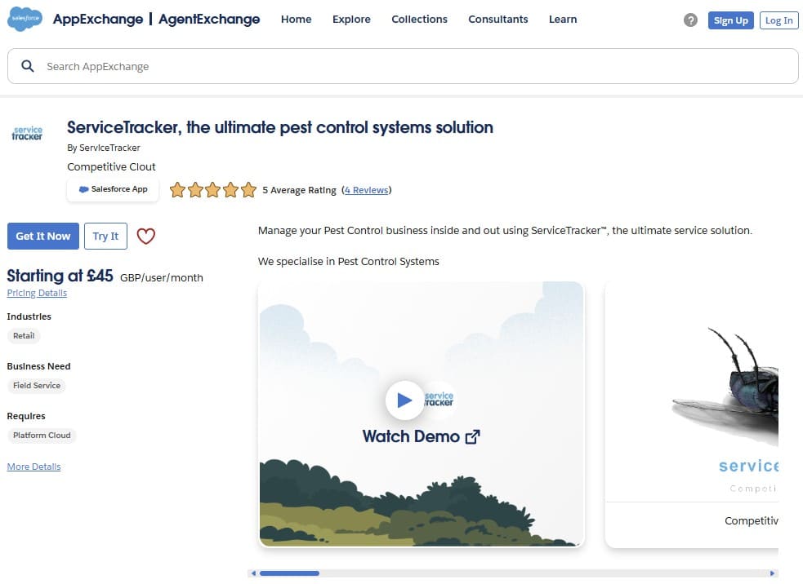This screenshot has height=584, width=803.
Task: Play the Watch Demo video
Action: coord(404,400)
